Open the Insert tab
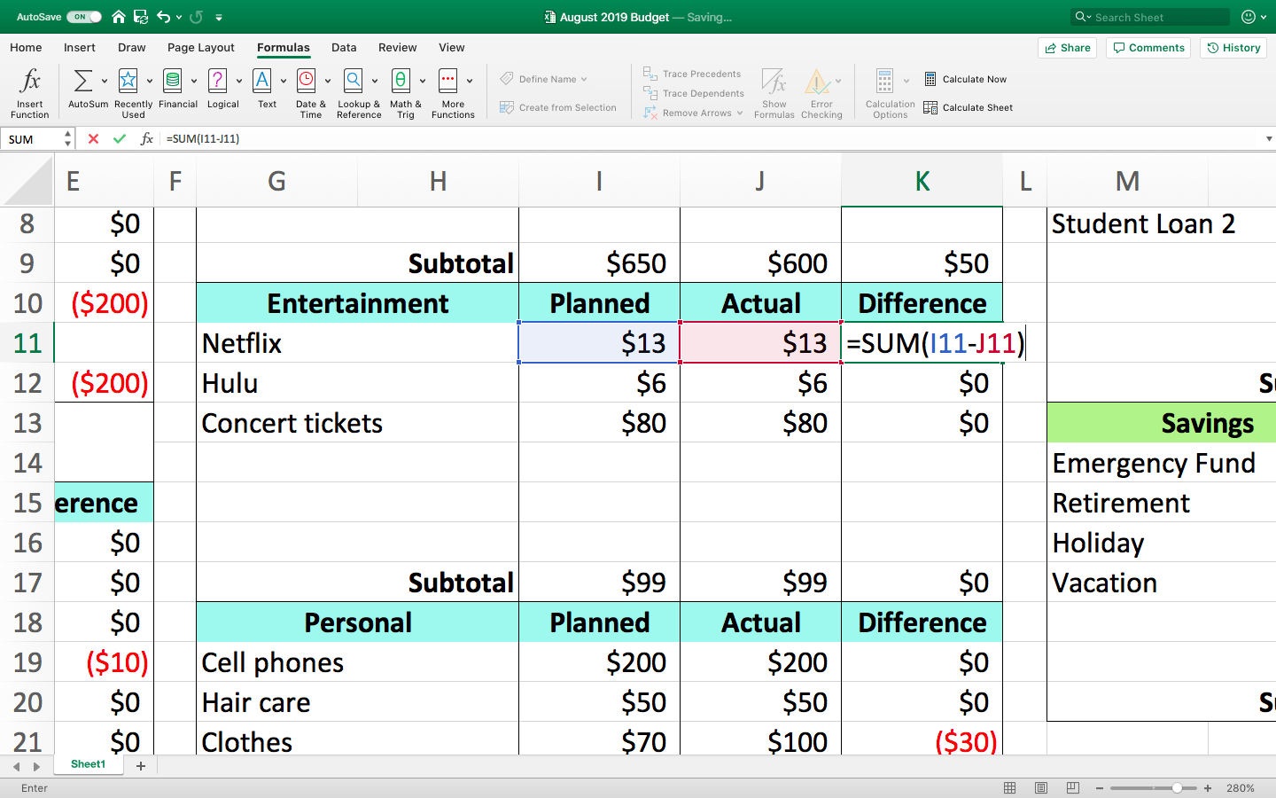The width and height of the screenshot is (1276, 798). [x=80, y=47]
